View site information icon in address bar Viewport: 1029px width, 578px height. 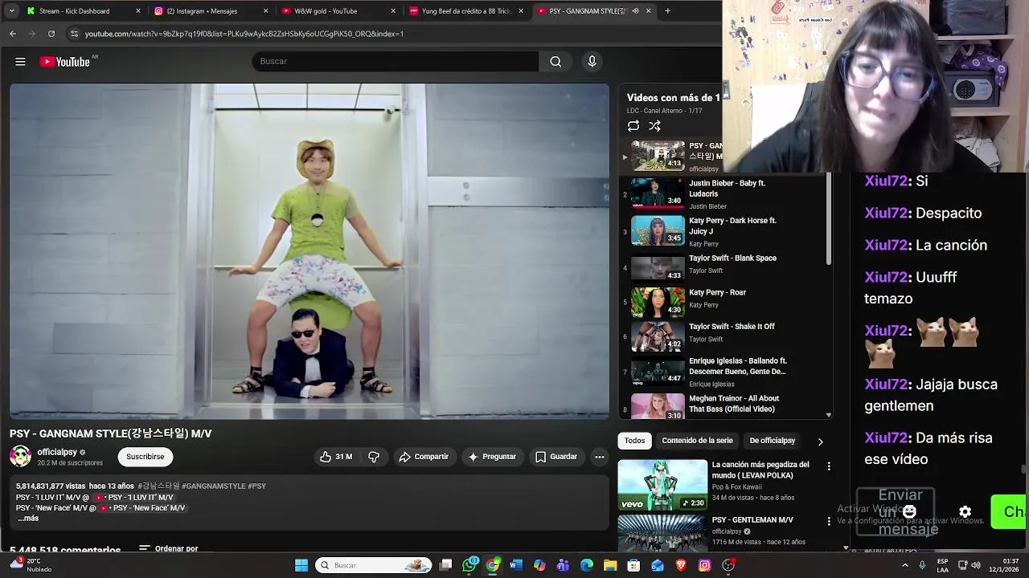74,34
